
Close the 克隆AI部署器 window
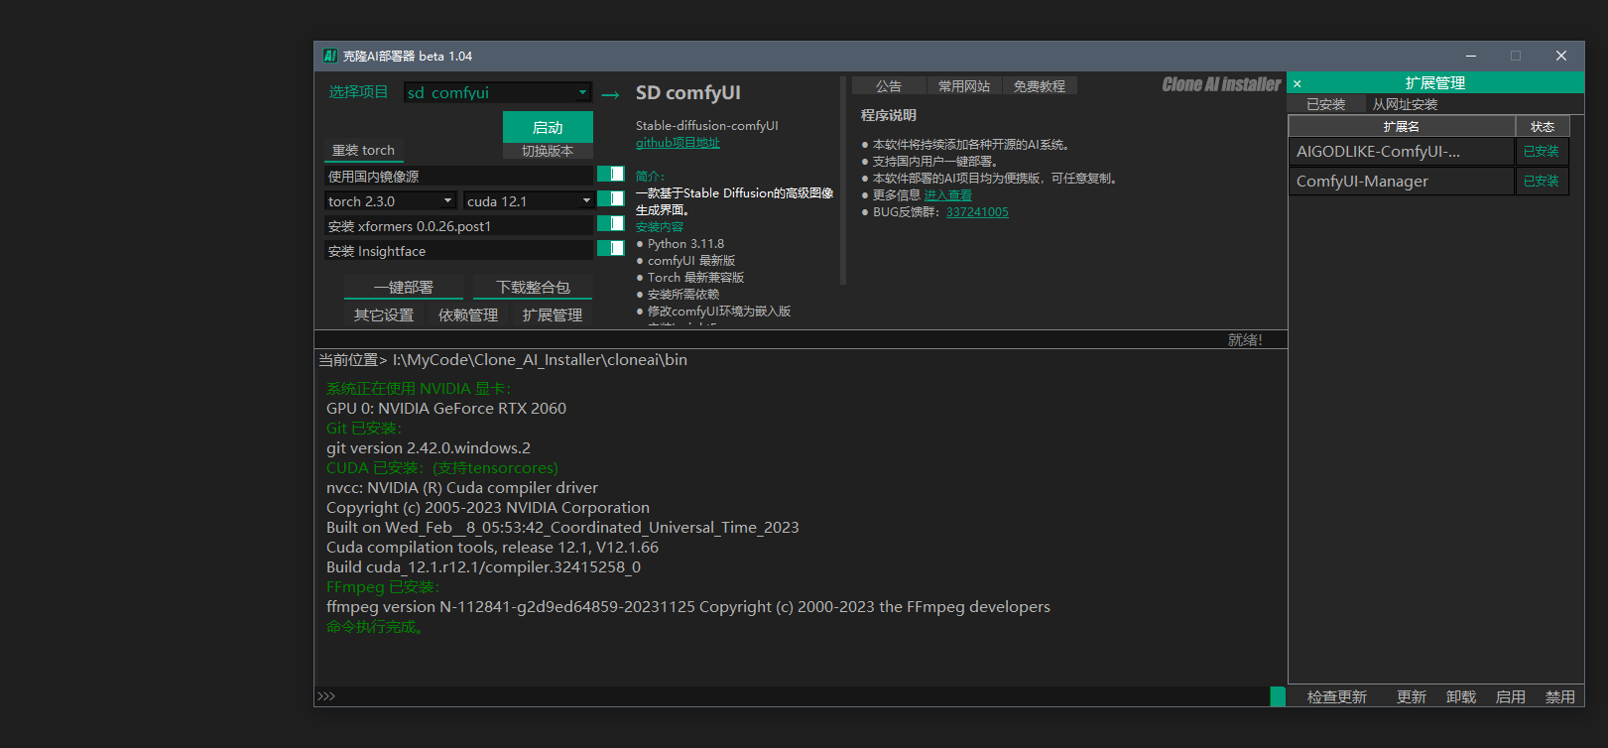(x=1561, y=56)
